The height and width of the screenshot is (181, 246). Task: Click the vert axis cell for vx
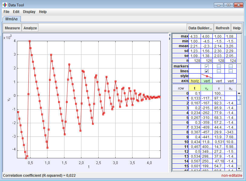[207, 81]
